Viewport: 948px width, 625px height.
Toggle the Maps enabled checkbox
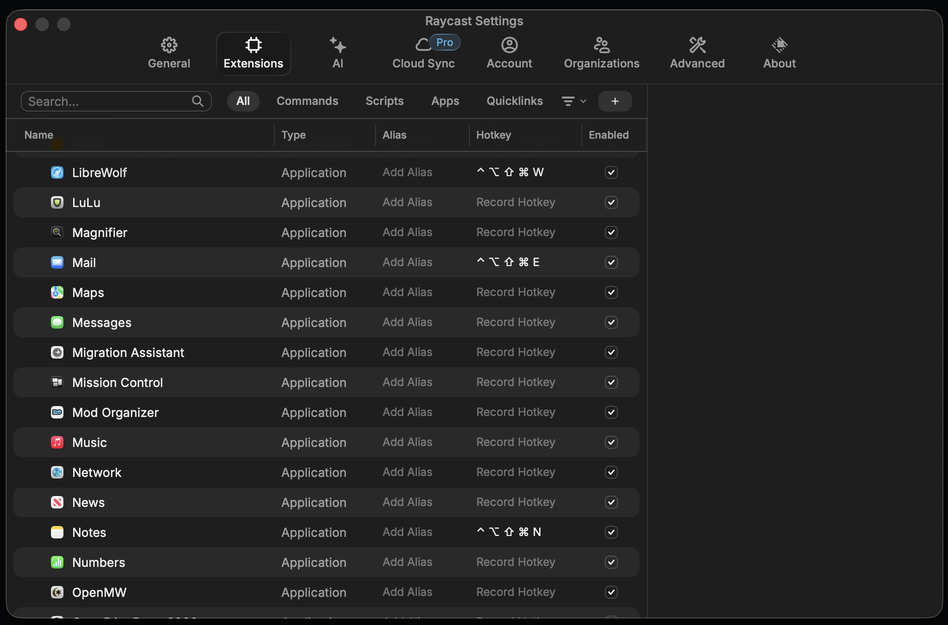611,292
